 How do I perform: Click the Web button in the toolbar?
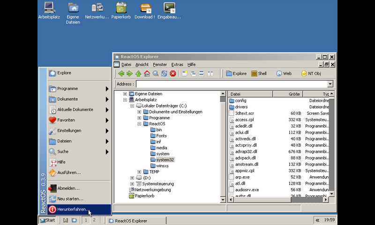[x=284, y=74]
